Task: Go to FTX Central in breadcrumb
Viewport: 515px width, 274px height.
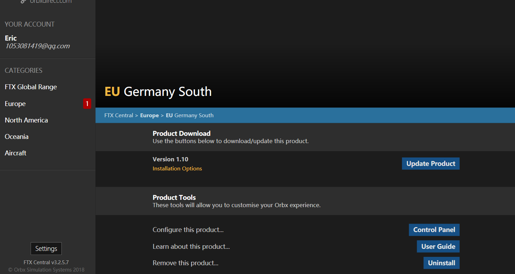Action: click(119, 115)
